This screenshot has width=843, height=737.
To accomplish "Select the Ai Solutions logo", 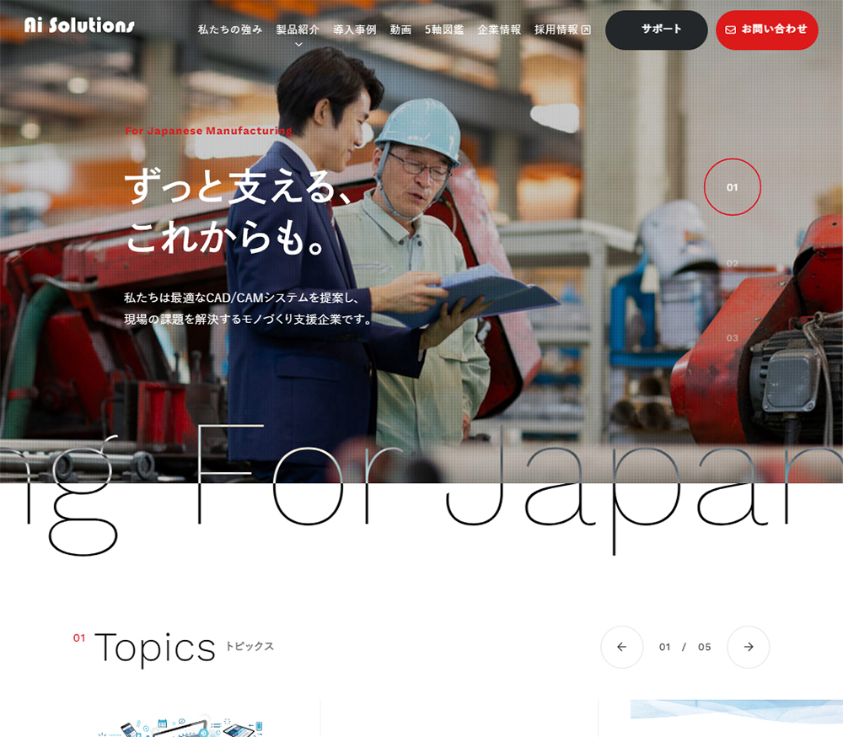I will pos(78,24).
